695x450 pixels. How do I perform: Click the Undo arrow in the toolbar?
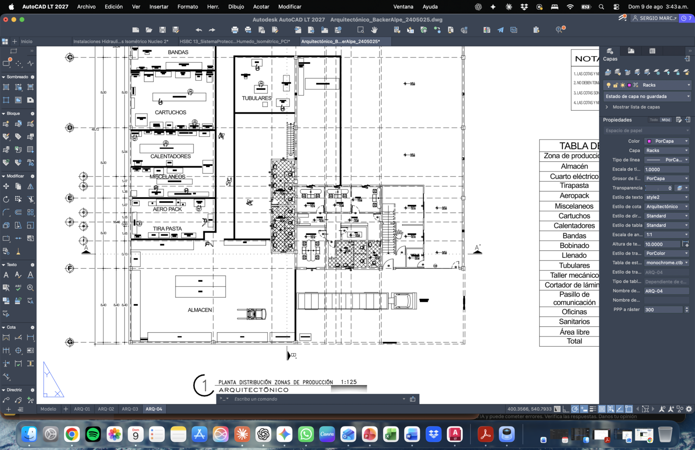pyautogui.click(x=199, y=30)
